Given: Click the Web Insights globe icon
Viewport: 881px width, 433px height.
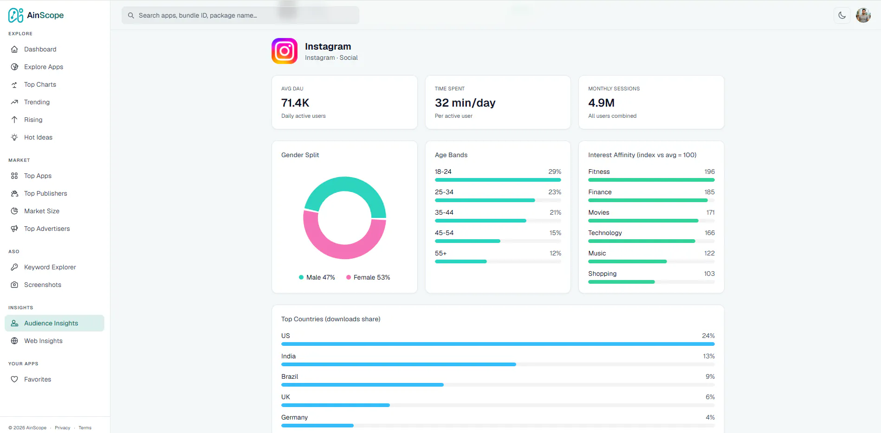Looking at the screenshot, I should (14, 341).
